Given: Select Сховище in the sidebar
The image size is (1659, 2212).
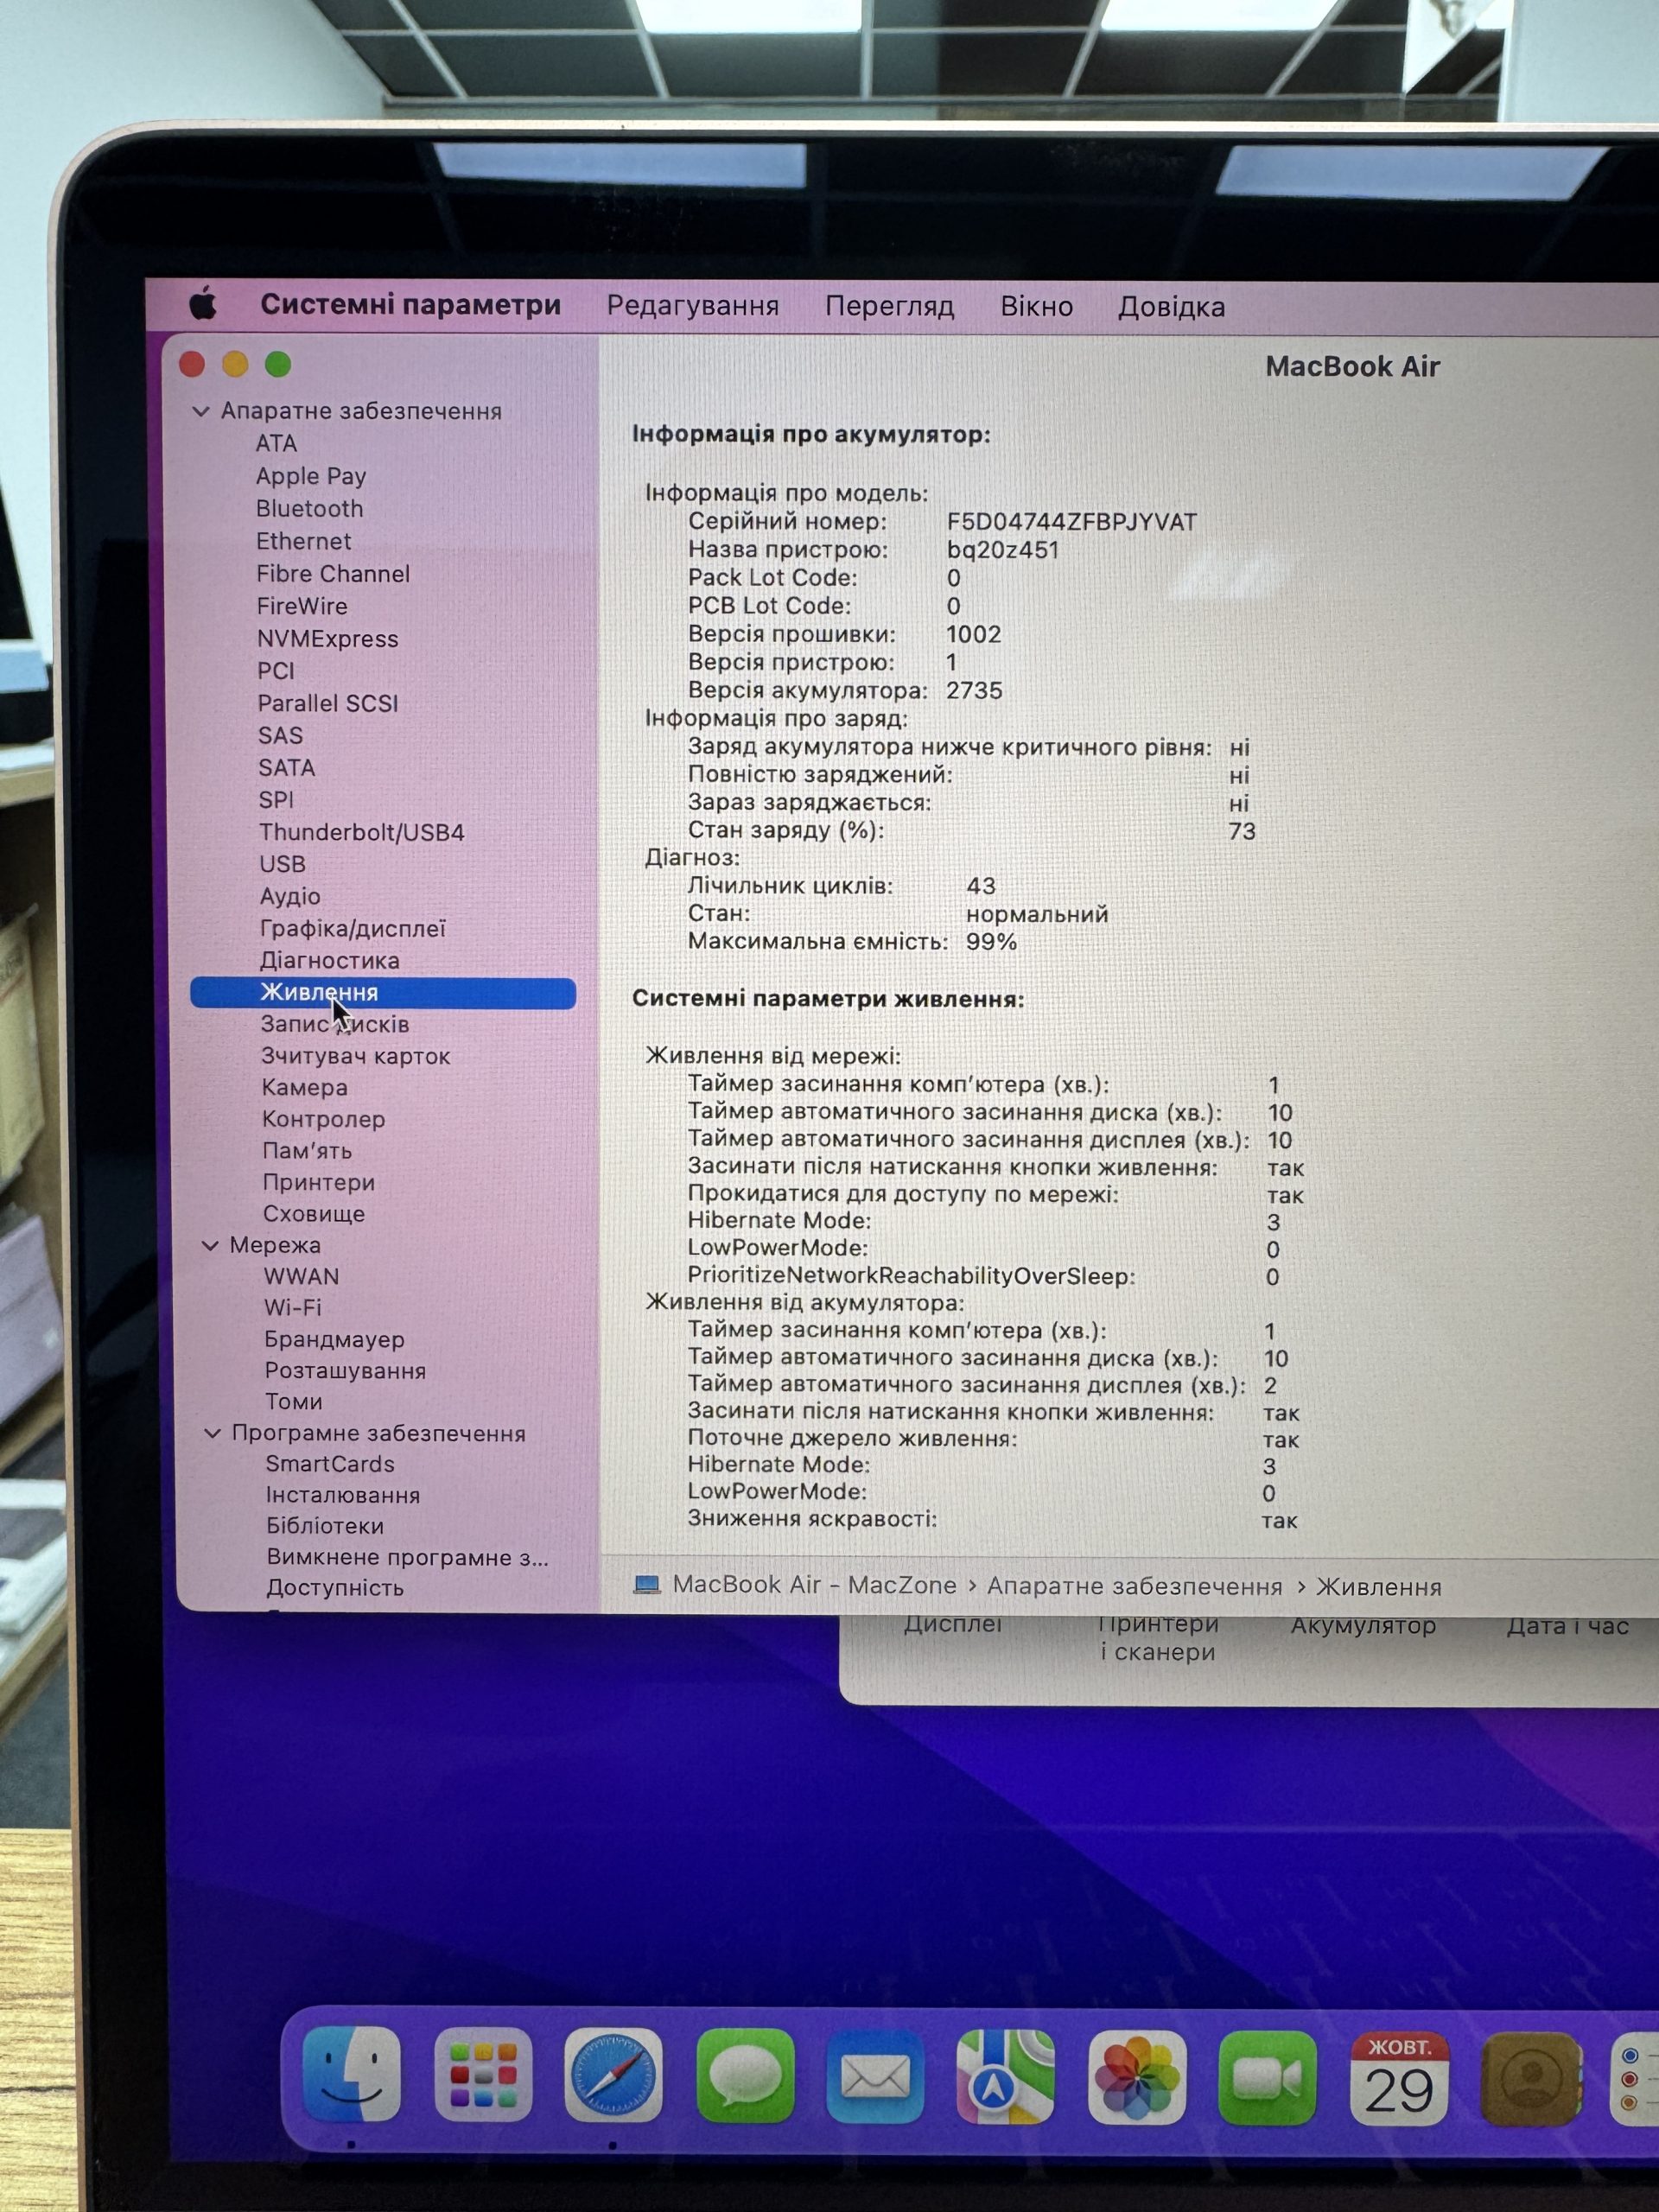Looking at the screenshot, I should click(x=314, y=1213).
